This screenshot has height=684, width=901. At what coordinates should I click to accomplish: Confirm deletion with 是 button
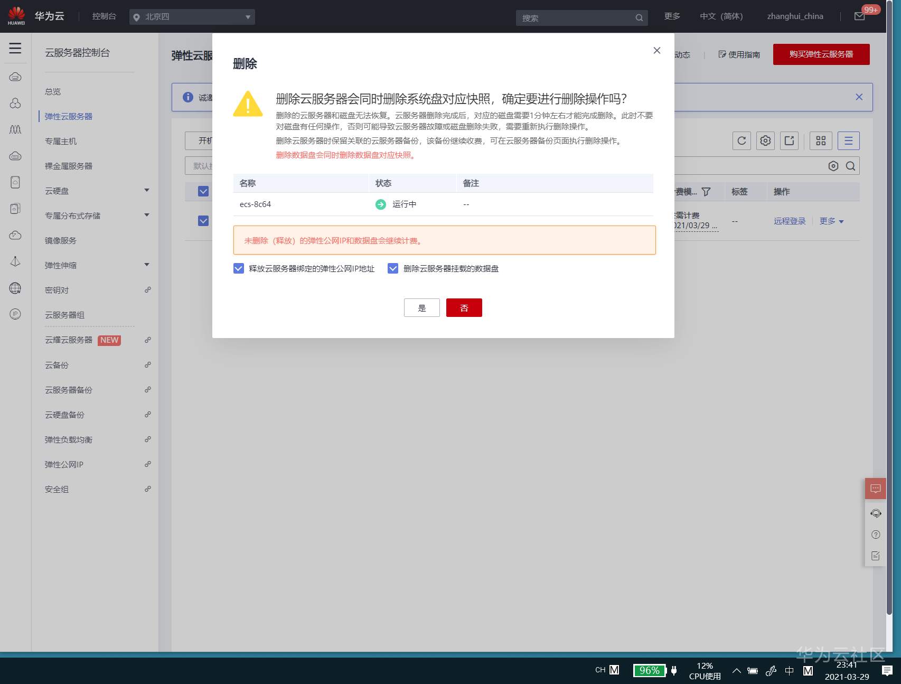(x=422, y=308)
